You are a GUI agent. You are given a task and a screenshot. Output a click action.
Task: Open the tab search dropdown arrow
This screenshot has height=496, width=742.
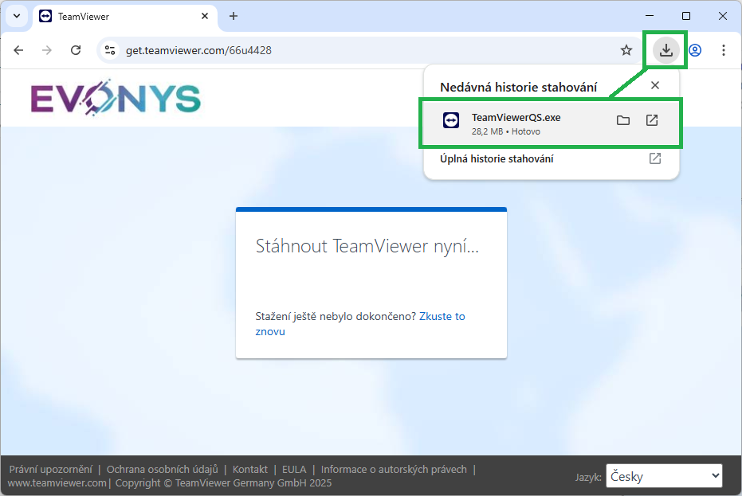pos(17,16)
